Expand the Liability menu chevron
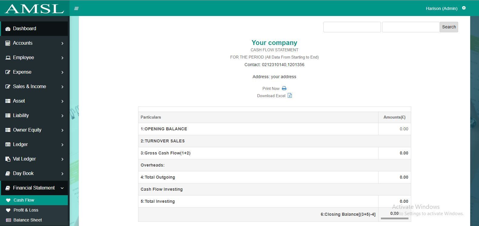 click(62, 116)
